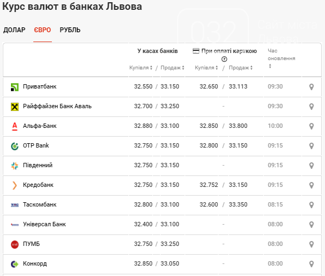Screen dimensions: 325x276
Task: Open the ДОЛАР currency tab
Action: [14, 30]
